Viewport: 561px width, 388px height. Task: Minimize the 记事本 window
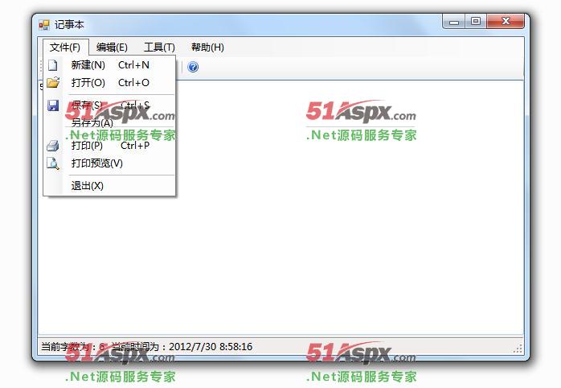coord(453,22)
